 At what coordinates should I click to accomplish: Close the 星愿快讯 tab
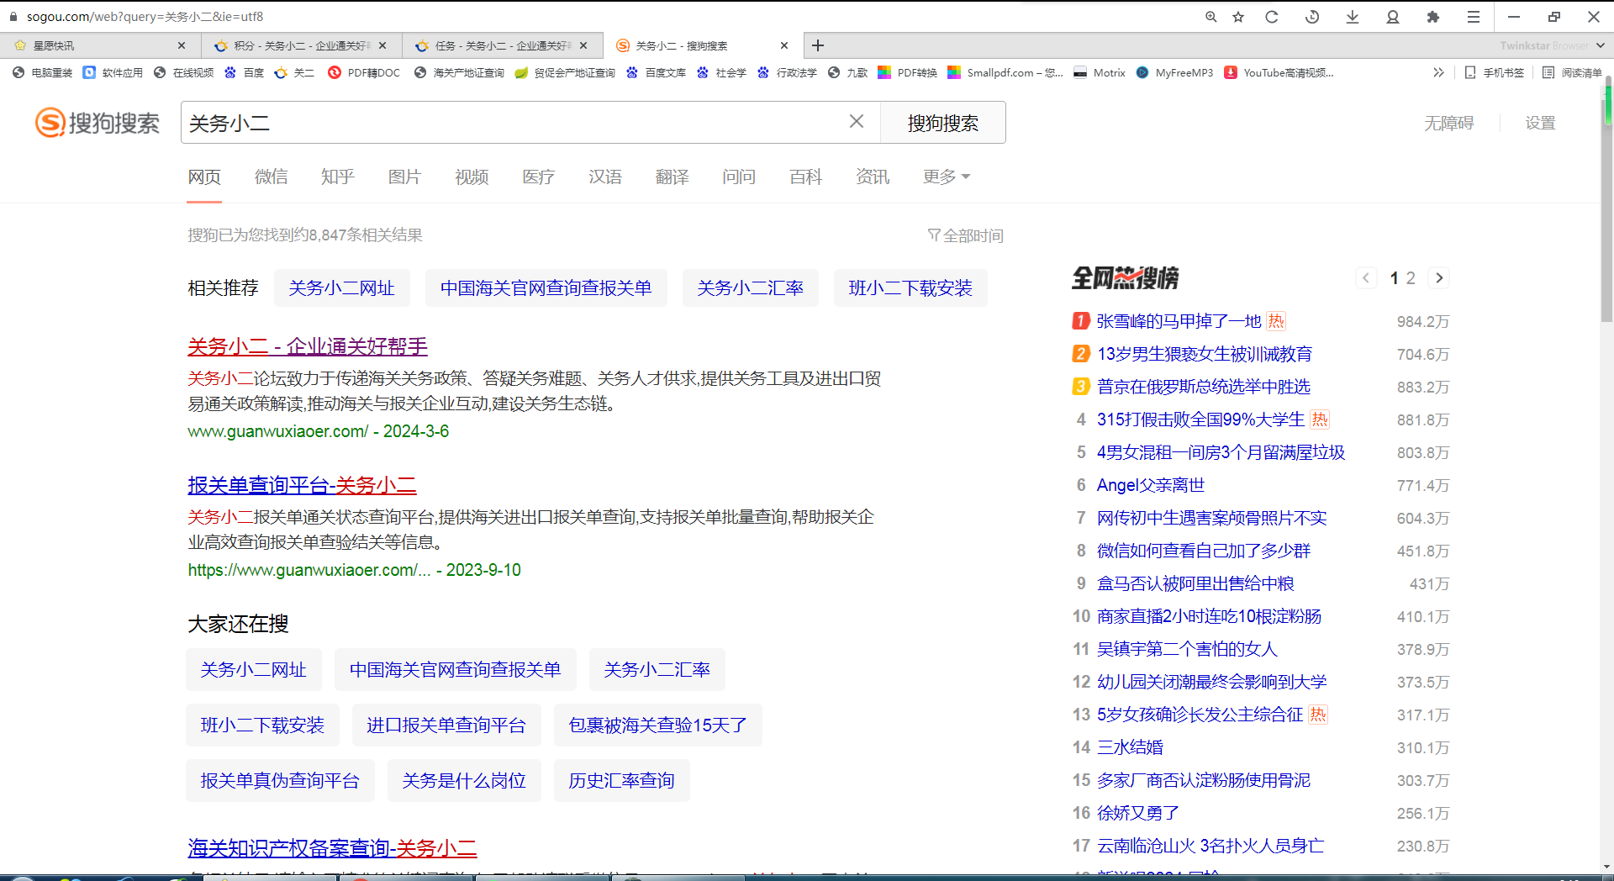click(182, 45)
